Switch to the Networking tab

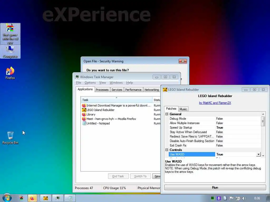(152, 90)
